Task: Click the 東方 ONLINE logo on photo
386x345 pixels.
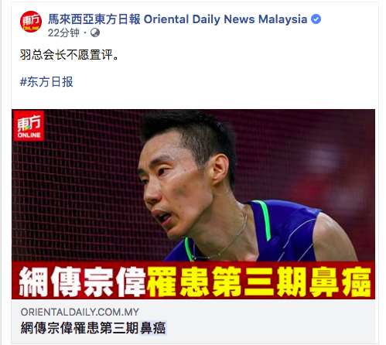Action: (29, 126)
